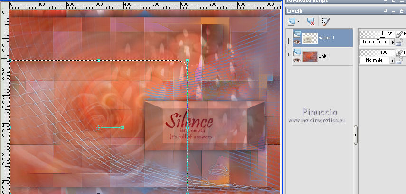Click the edit selection brush icon
The height and width of the screenshot is (194, 406).
click(x=326, y=21)
